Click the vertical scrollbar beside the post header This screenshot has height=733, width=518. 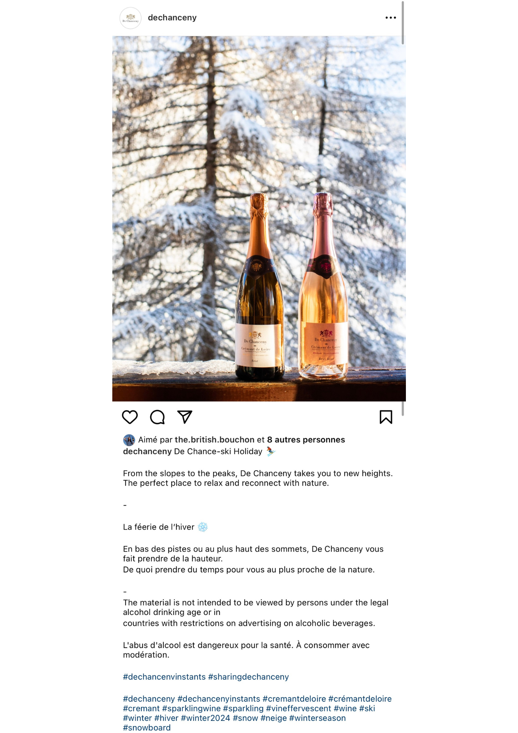click(403, 23)
